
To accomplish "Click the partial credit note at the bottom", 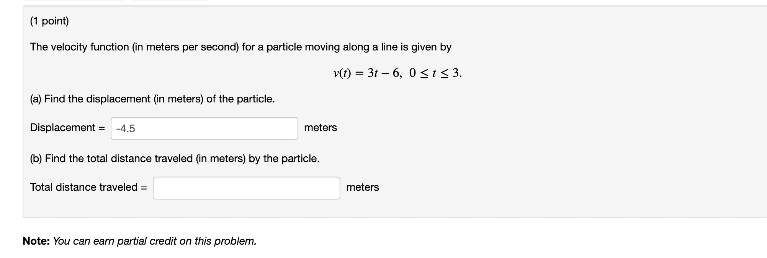I will pos(139,241).
